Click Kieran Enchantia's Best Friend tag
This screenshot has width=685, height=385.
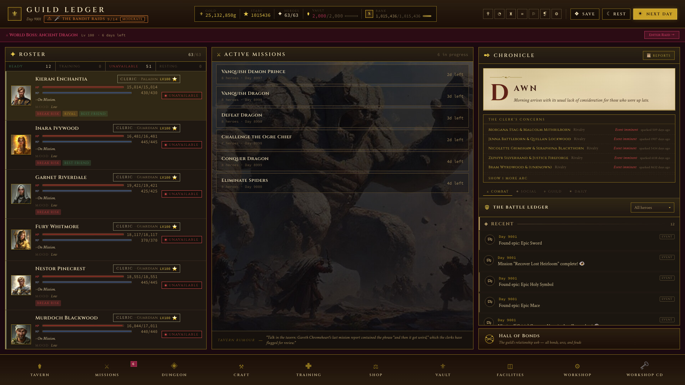click(x=93, y=114)
